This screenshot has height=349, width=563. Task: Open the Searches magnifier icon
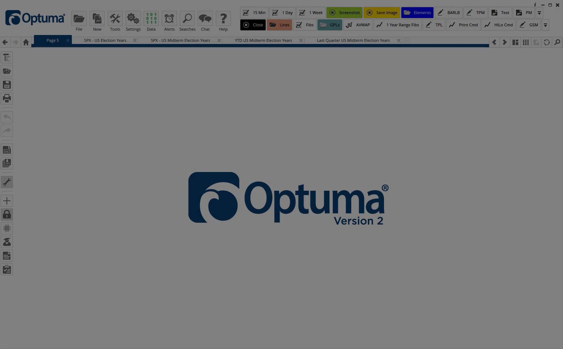click(187, 18)
